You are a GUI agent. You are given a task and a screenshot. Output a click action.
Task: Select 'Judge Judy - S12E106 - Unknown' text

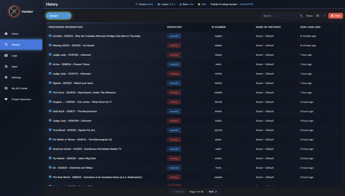pos(72,55)
